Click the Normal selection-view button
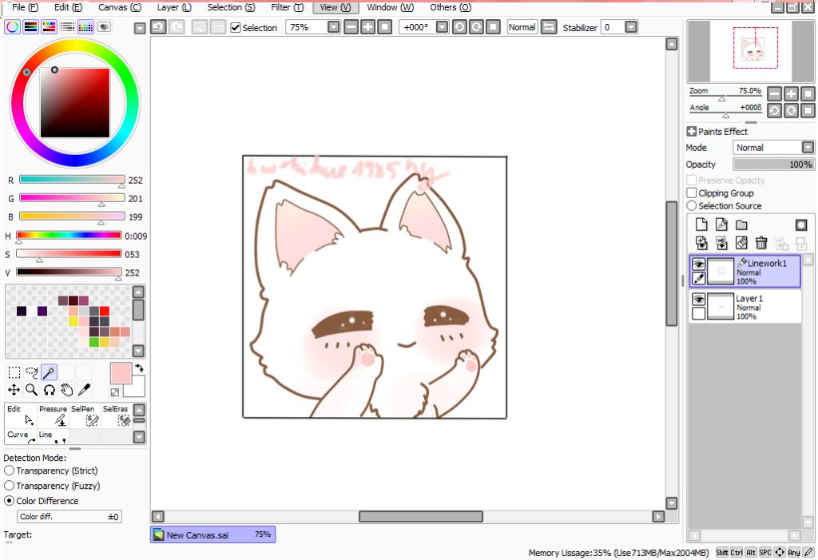This screenshot has width=818, height=560. coord(522,27)
